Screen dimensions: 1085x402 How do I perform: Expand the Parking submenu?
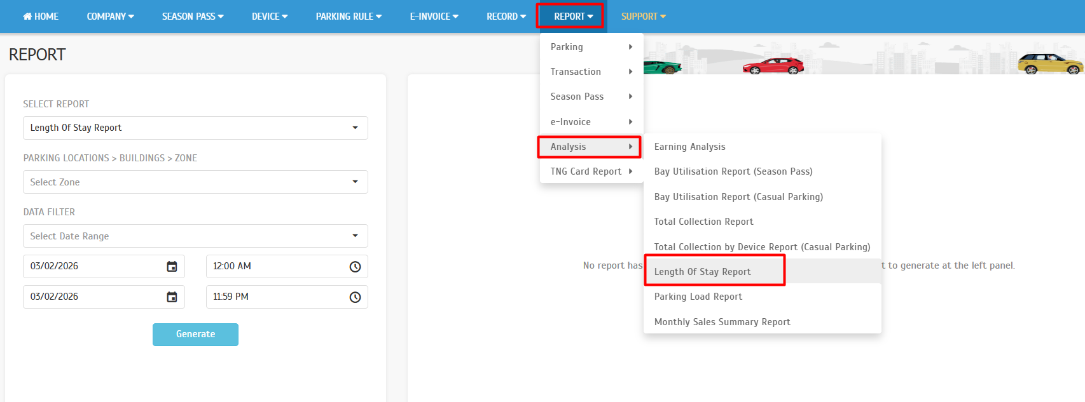591,47
